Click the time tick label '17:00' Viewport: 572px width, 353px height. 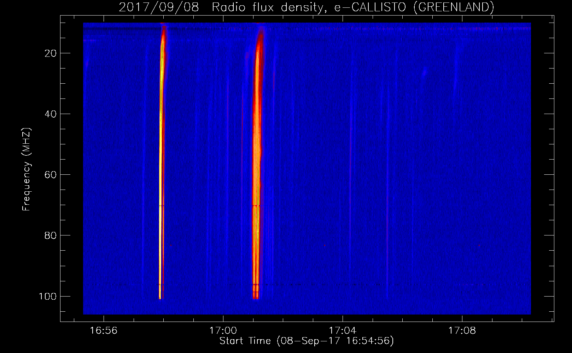point(223,331)
